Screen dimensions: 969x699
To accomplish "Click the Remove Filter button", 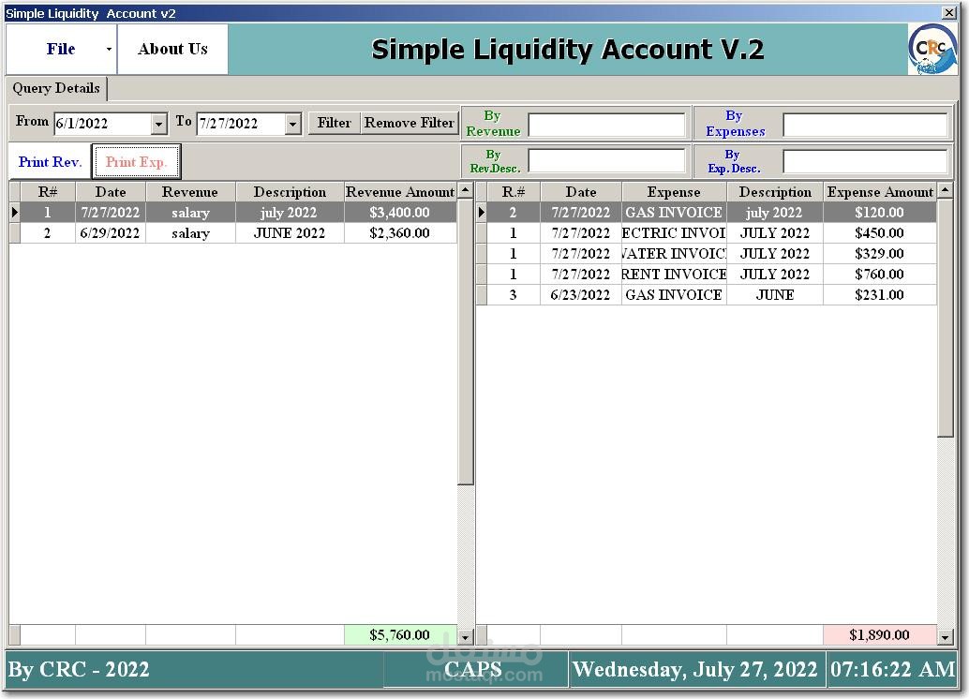I will click(x=409, y=123).
